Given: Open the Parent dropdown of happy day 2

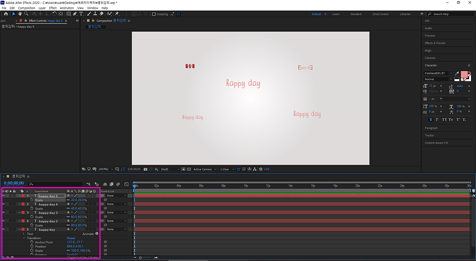Looking at the screenshot, I should pyautogui.click(x=117, y=221).
